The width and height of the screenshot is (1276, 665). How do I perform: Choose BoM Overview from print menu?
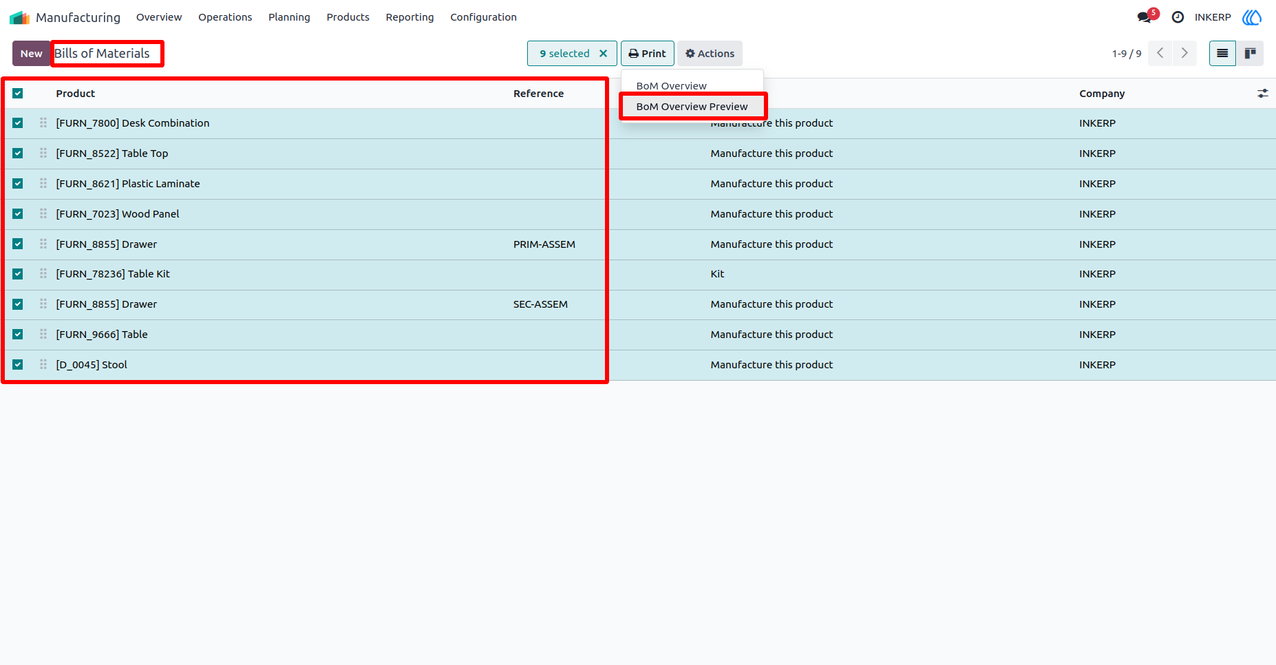tap(671, 85)
